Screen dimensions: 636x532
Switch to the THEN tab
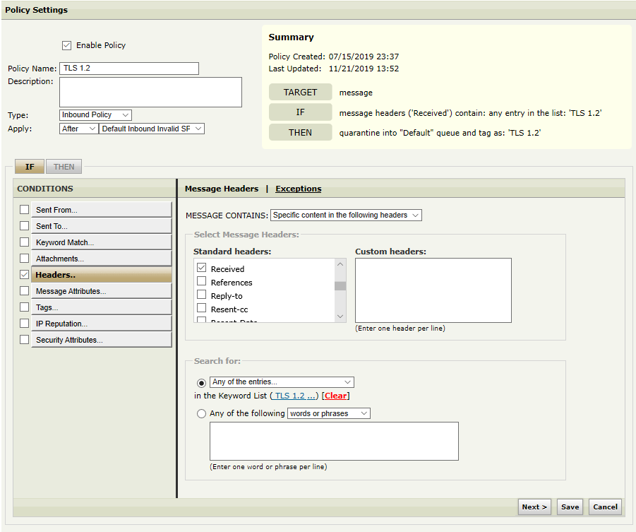[x=64, y=167]
